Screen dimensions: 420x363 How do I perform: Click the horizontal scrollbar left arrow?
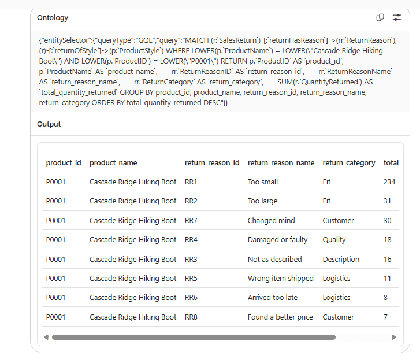[x=46, y=337]
